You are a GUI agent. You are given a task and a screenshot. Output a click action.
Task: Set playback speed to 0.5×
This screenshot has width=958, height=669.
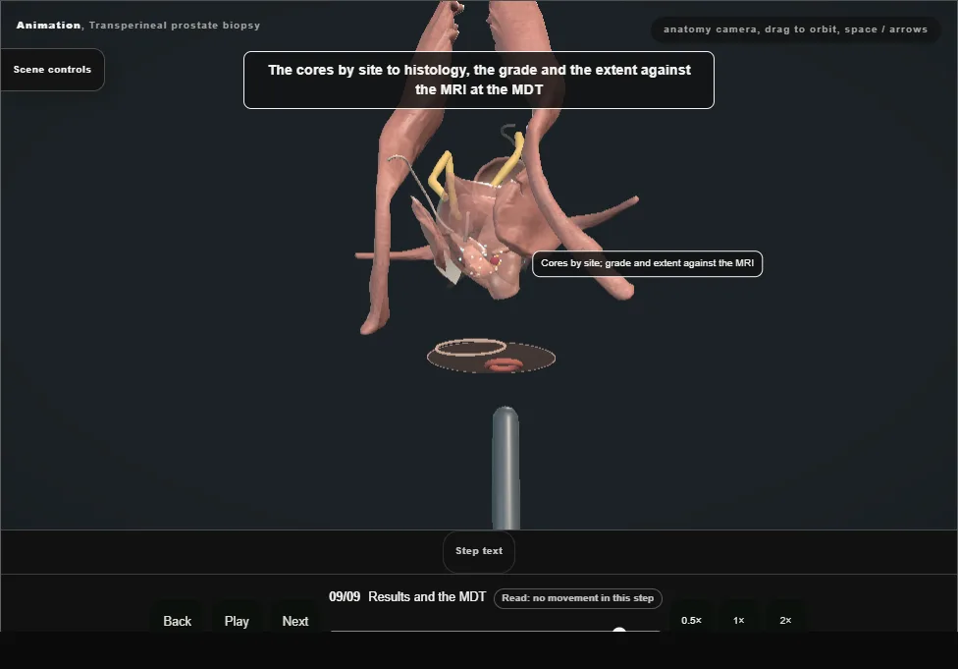click(691, 620)
